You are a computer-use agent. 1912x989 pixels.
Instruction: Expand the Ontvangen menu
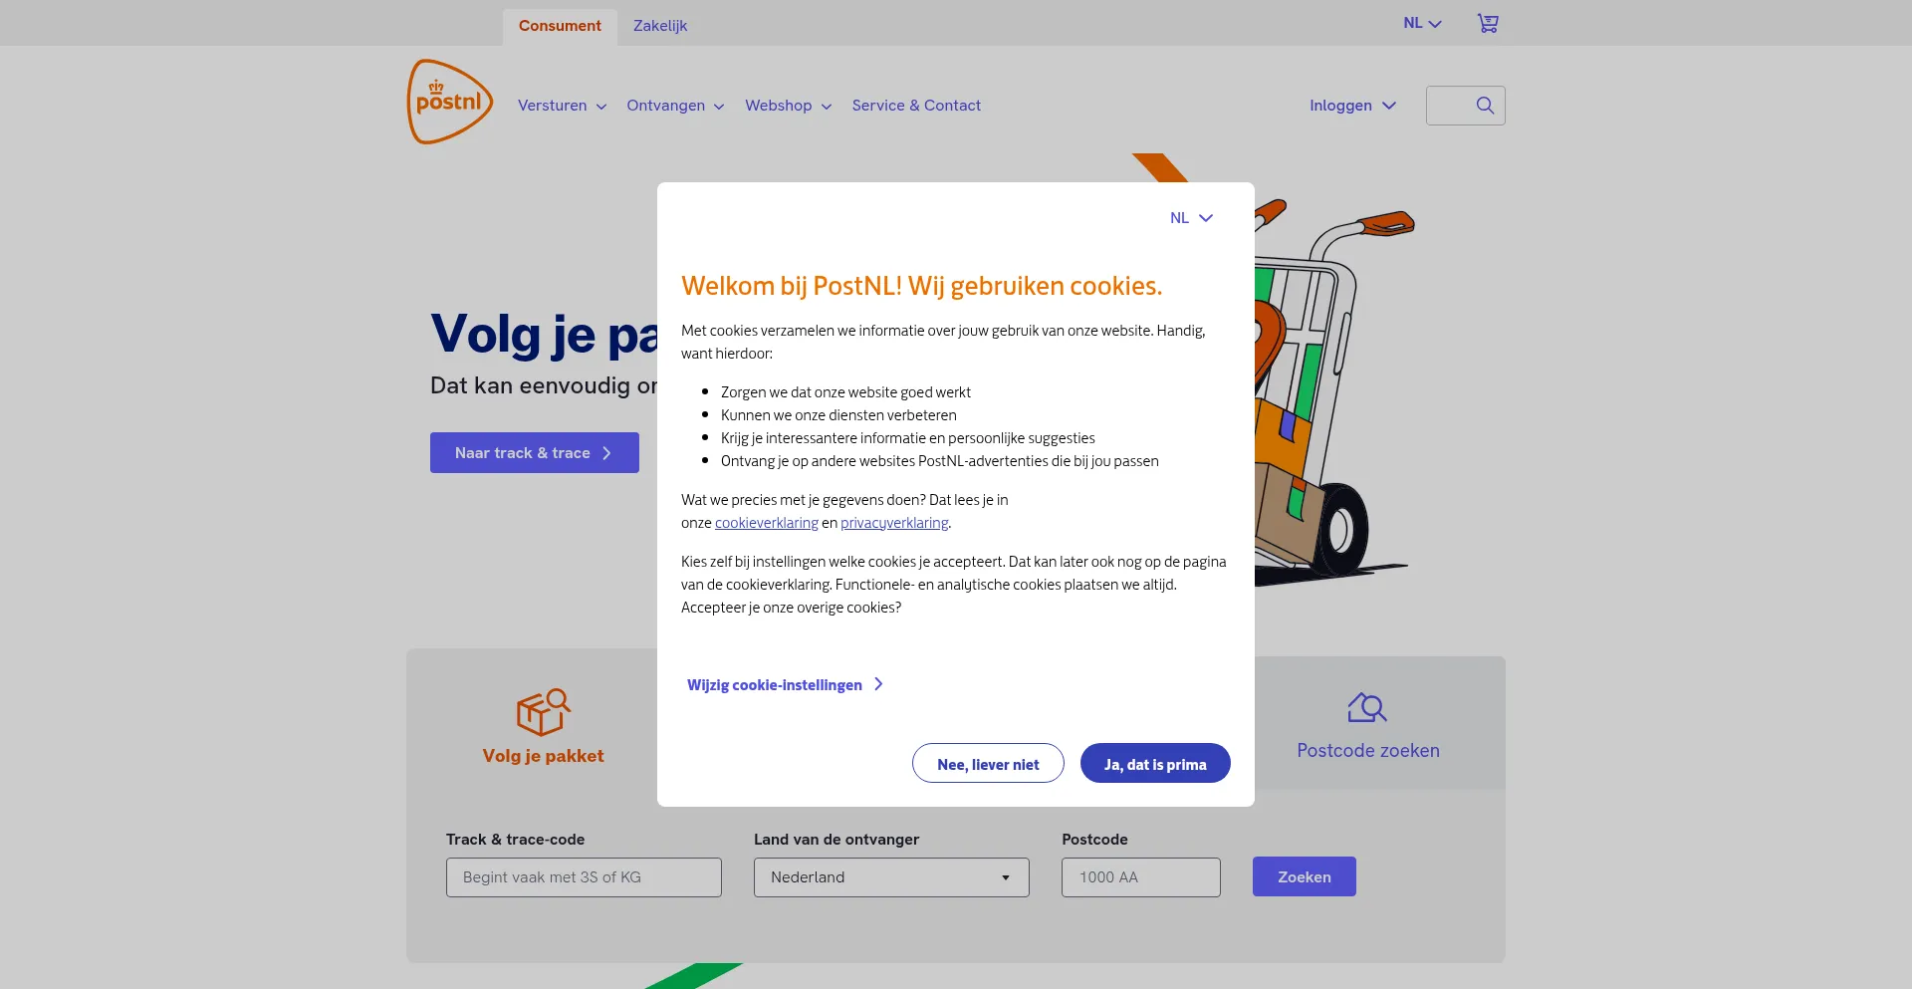coord(674,106)
